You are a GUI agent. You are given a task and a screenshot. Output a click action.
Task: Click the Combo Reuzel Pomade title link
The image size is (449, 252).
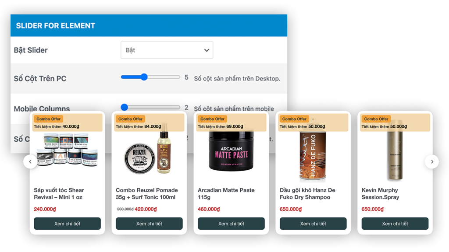[146, 194]
